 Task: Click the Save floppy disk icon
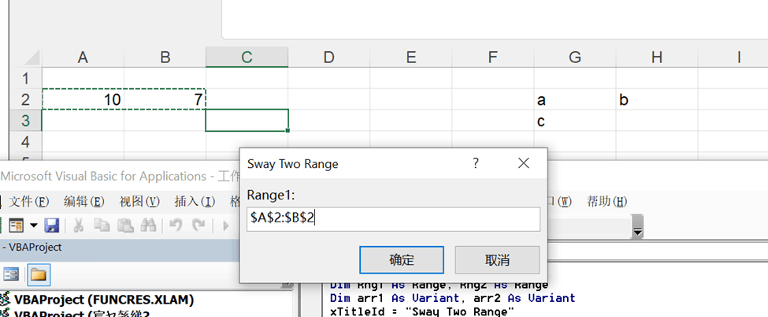51,226
